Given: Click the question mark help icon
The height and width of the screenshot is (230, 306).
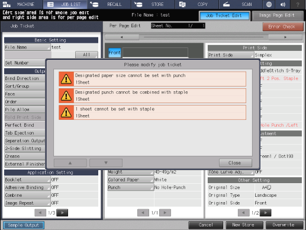Looking at the screenshot, I should 298,4.
